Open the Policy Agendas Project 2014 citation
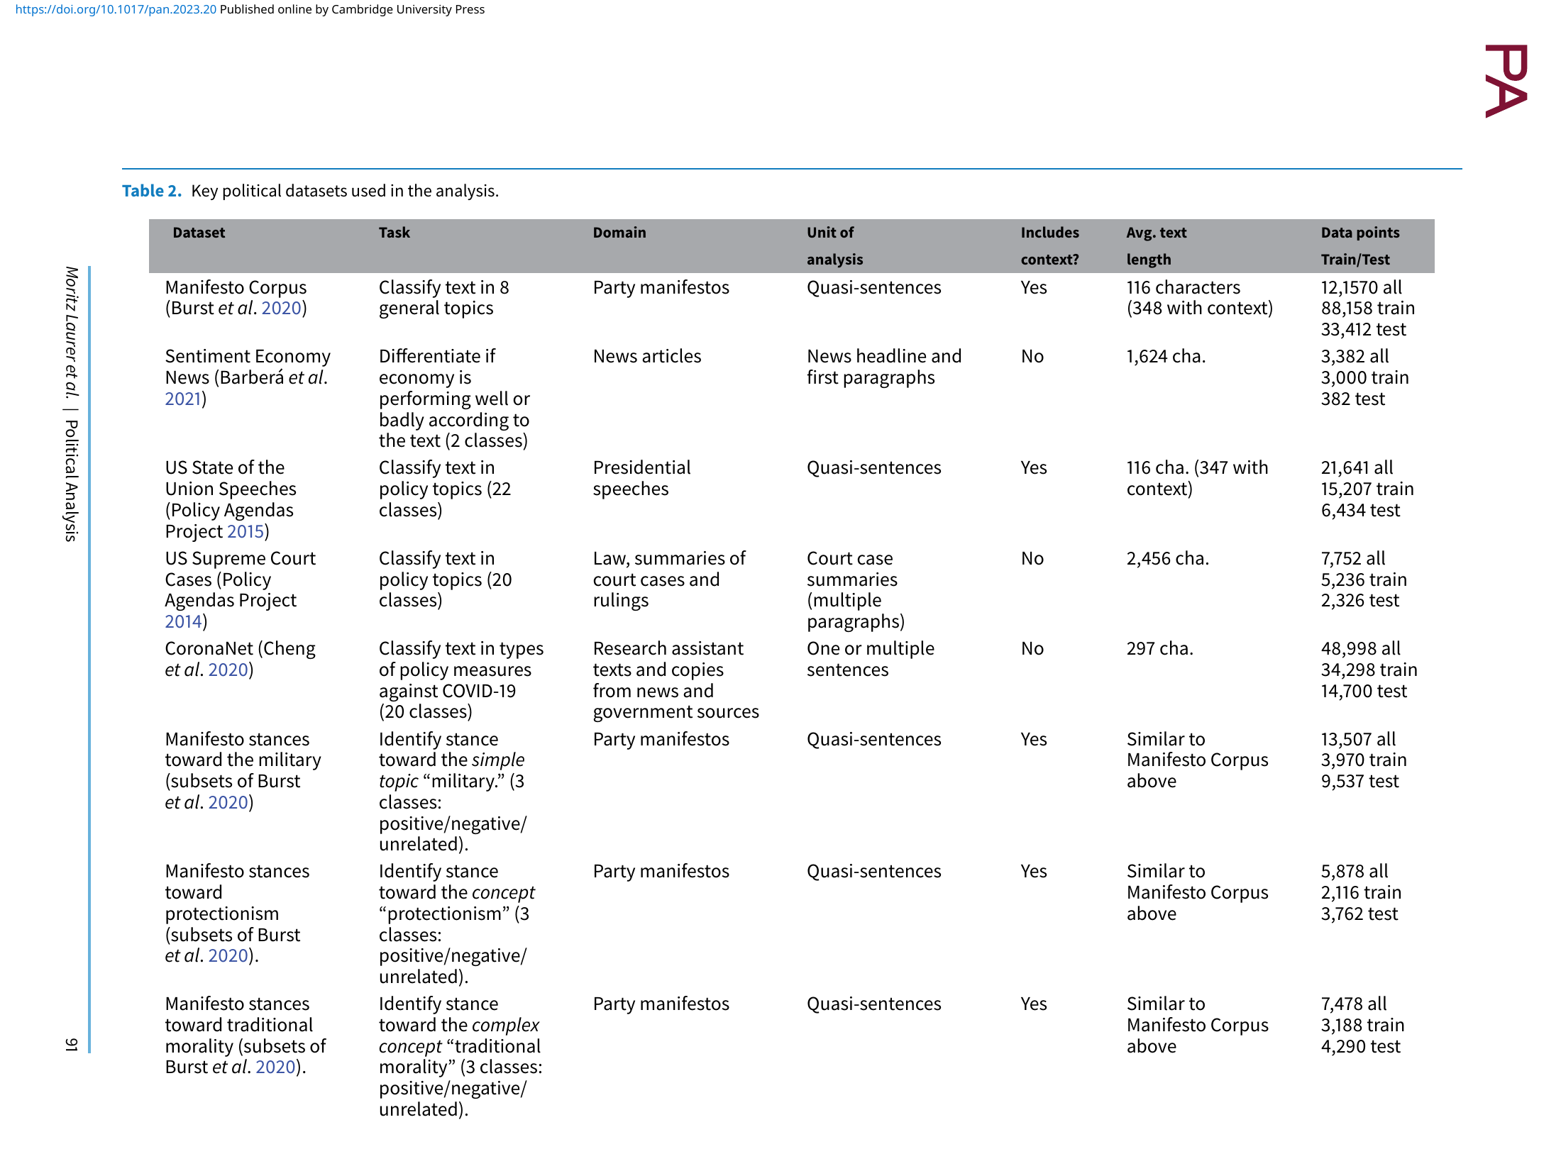Viewport: 1561px width, 1171px height. (x=183, y=622)
